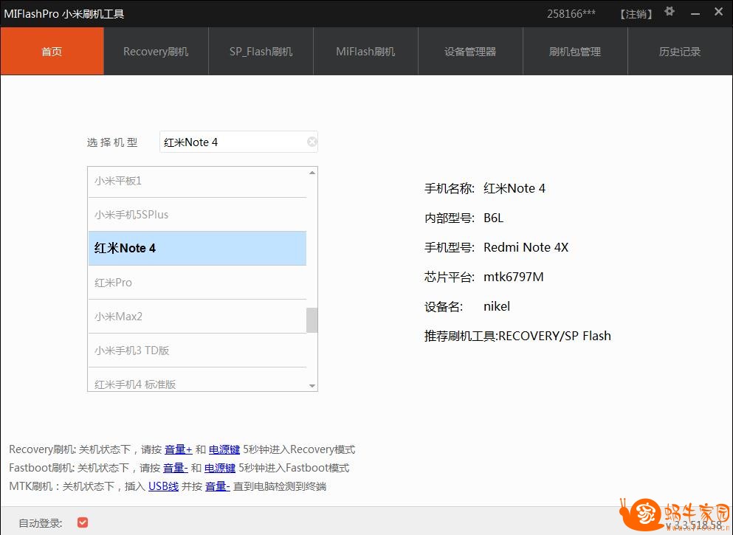733x535 pixels.
Task: Click the mtk6797M chip platform value
Action: click(x=513, y=277)
